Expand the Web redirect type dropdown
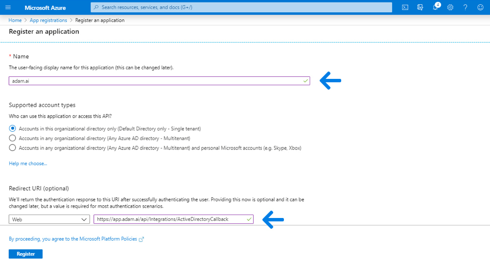This screenshot has height=265, width=490. 49,219
